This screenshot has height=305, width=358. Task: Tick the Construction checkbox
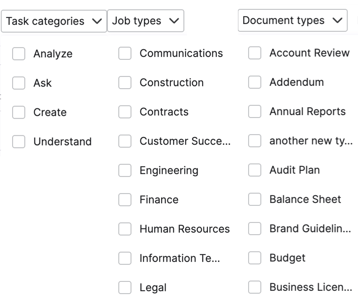125,83
